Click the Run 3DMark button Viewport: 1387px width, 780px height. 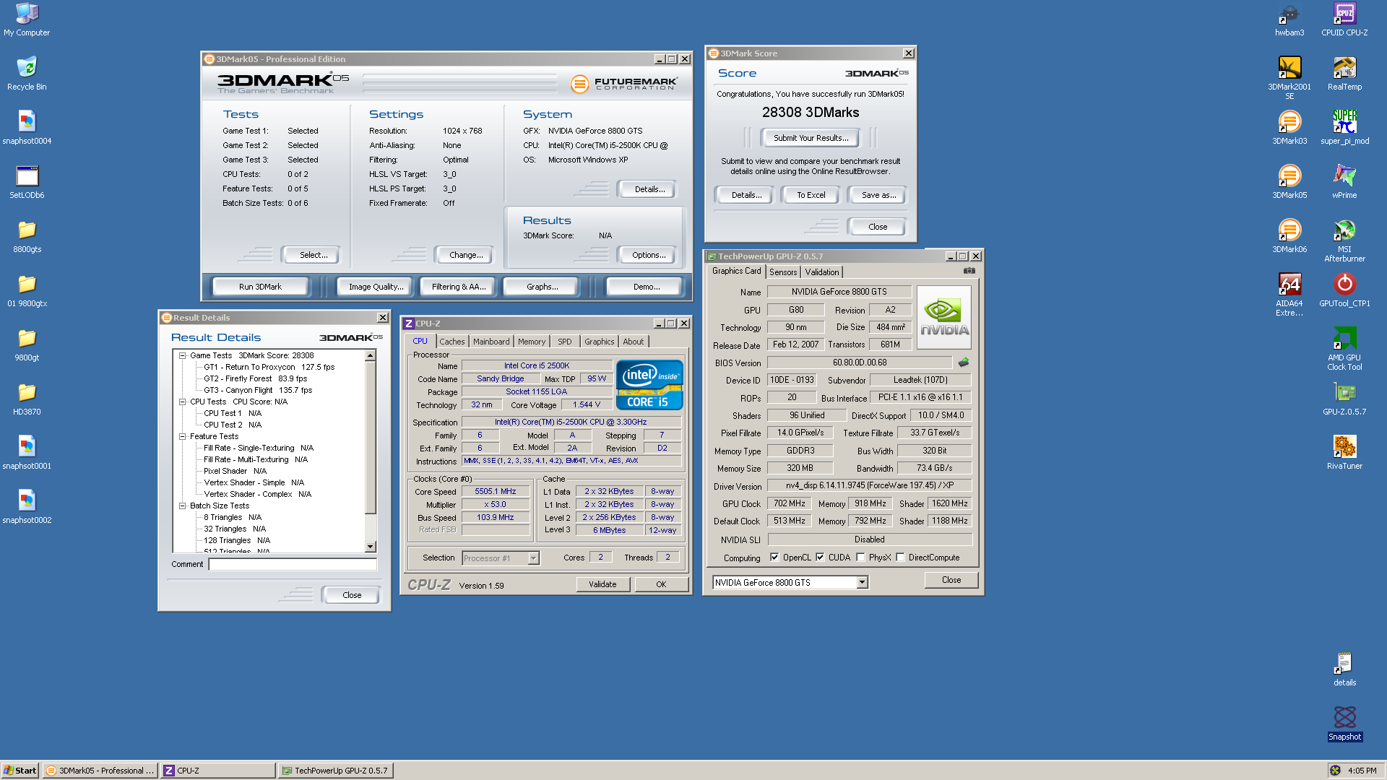(260, 287)
